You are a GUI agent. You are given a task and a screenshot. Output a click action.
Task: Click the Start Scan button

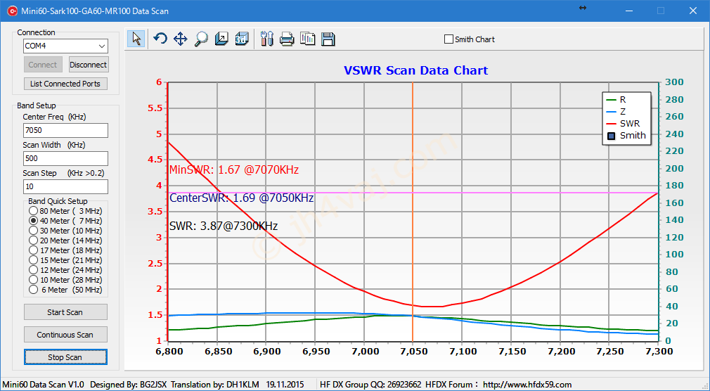pyautogui.click(x=65, y=312)
